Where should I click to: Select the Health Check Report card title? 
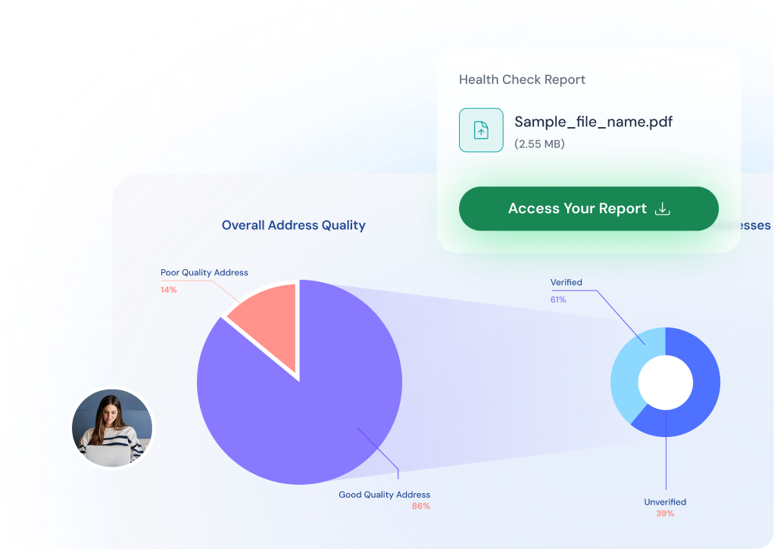point(523,79)
